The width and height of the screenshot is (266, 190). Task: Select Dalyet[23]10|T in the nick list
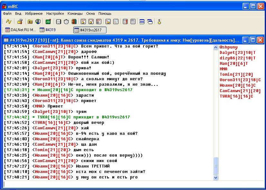point(237,53)
